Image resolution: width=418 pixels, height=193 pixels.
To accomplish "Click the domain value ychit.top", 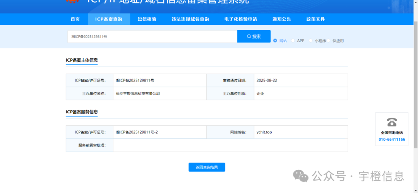I will [264, 132].
